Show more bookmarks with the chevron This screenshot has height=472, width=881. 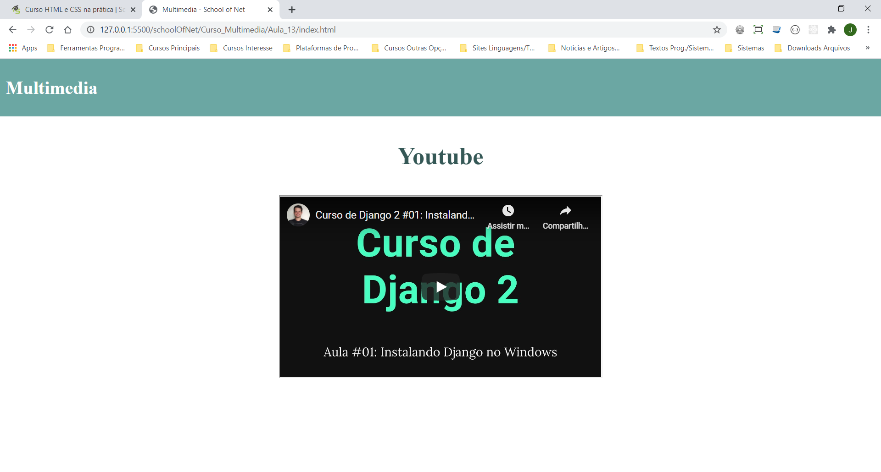point(868,48)
